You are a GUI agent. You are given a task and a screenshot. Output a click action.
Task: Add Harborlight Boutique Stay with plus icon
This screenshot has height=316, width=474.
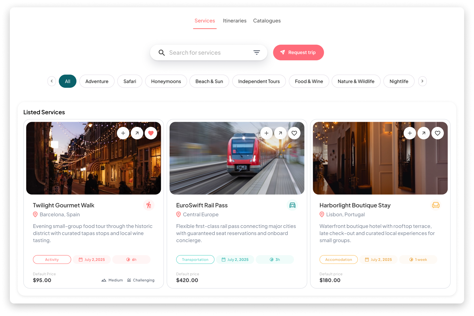coord(410,133)
